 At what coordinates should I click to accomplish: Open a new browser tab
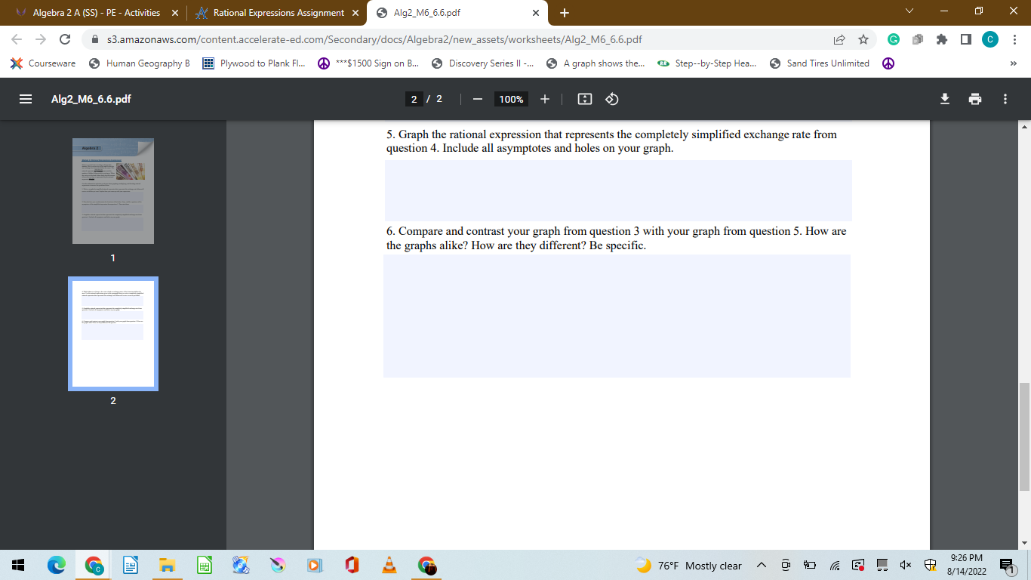pyautogui.click(x=565, y=13)
